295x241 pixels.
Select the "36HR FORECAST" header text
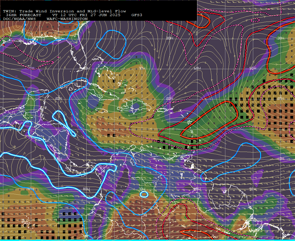click(23, 15)
